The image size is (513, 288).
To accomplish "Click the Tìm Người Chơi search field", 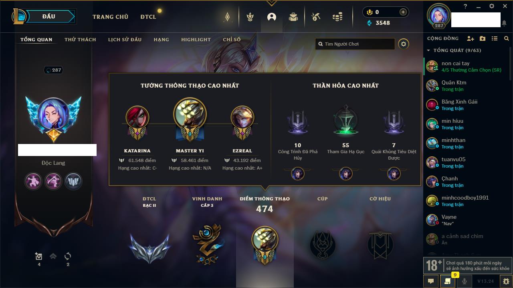I will pos(355,44).
